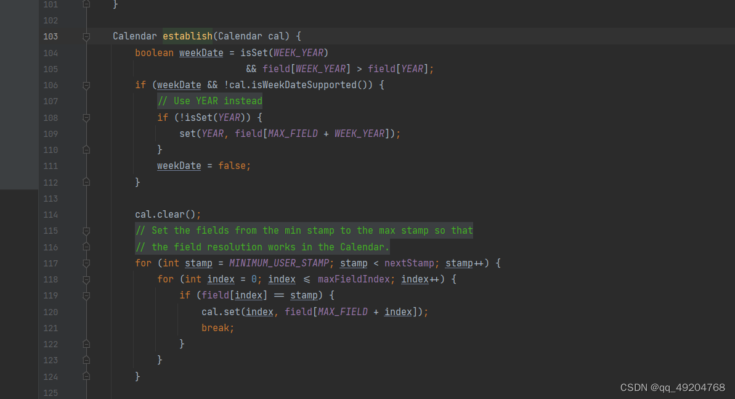Collapse the inner for loop at line 118

[x=86, y=279]
